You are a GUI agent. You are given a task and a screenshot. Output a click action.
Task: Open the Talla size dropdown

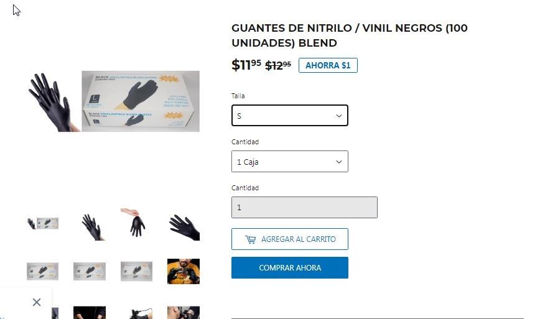[290, 115]
